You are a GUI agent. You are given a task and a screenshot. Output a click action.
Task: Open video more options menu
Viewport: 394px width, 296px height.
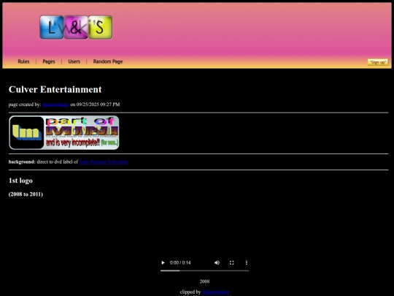coord(247,263)
